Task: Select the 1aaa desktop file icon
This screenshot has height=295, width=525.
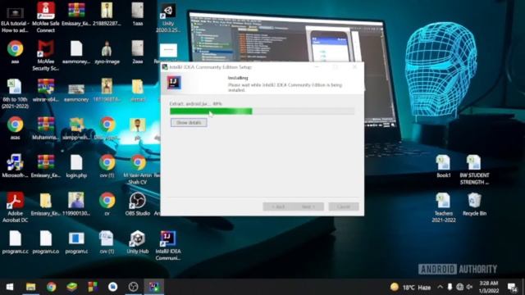Action: (x=138, y=15)
